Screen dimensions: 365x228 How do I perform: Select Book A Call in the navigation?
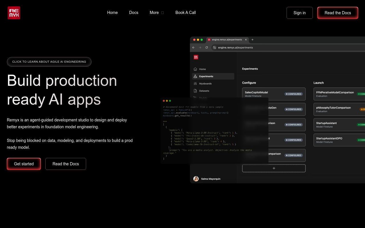click(x=186, y=13)
